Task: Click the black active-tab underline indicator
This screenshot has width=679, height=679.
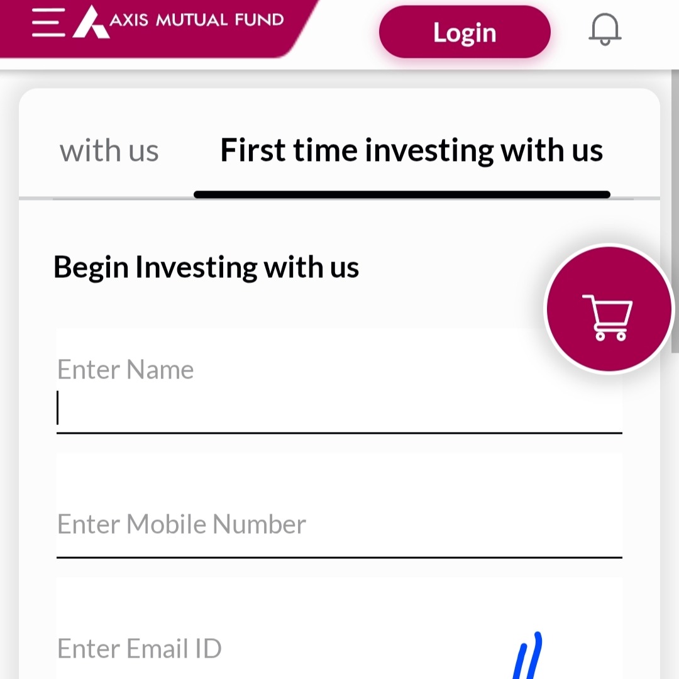Action: point(402,195)
